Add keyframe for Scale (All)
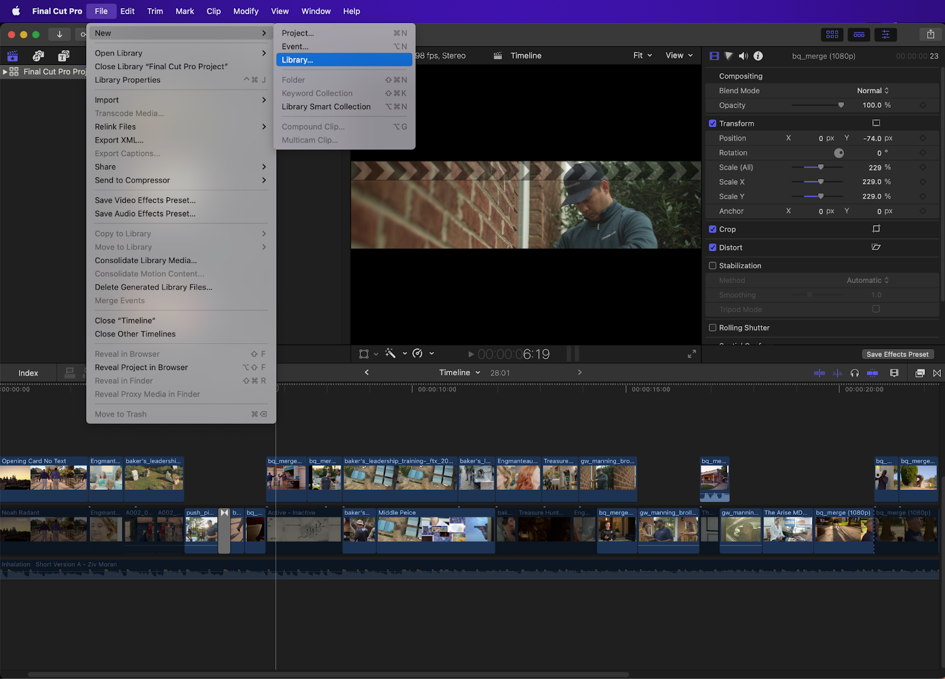 coord(923,167)
